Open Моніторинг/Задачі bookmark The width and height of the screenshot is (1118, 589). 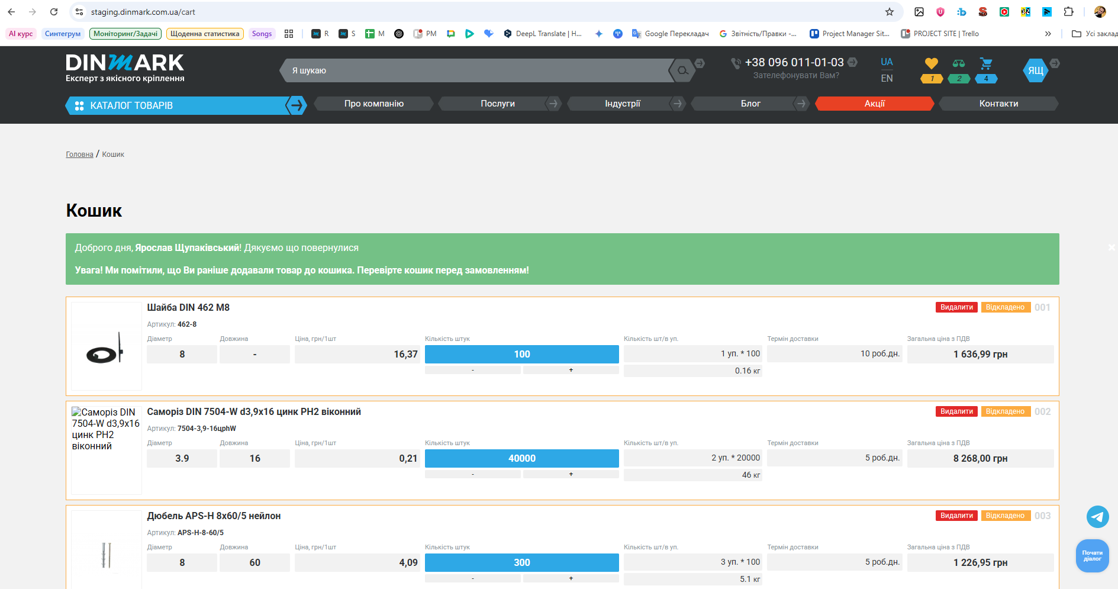[x=125, y=34]
